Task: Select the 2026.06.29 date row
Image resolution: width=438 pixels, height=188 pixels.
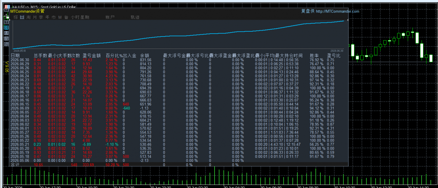Action: [x=20, y=64]
